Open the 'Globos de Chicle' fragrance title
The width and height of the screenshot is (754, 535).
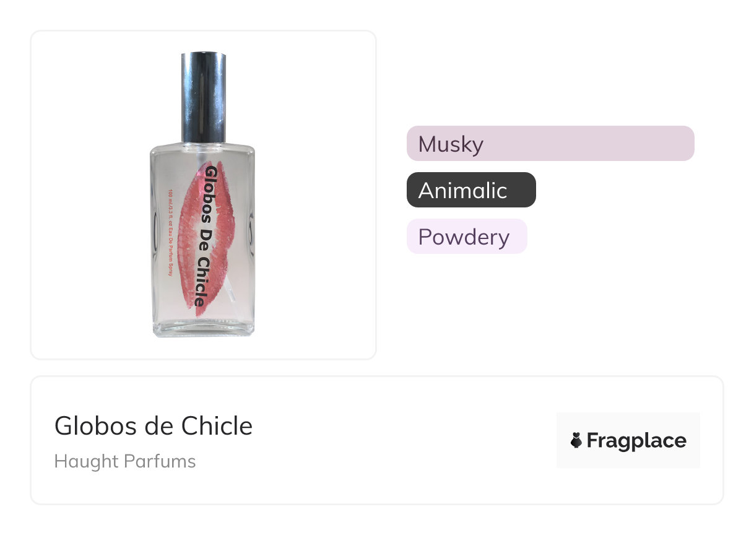pyautogui.click(x=154, y=426)
